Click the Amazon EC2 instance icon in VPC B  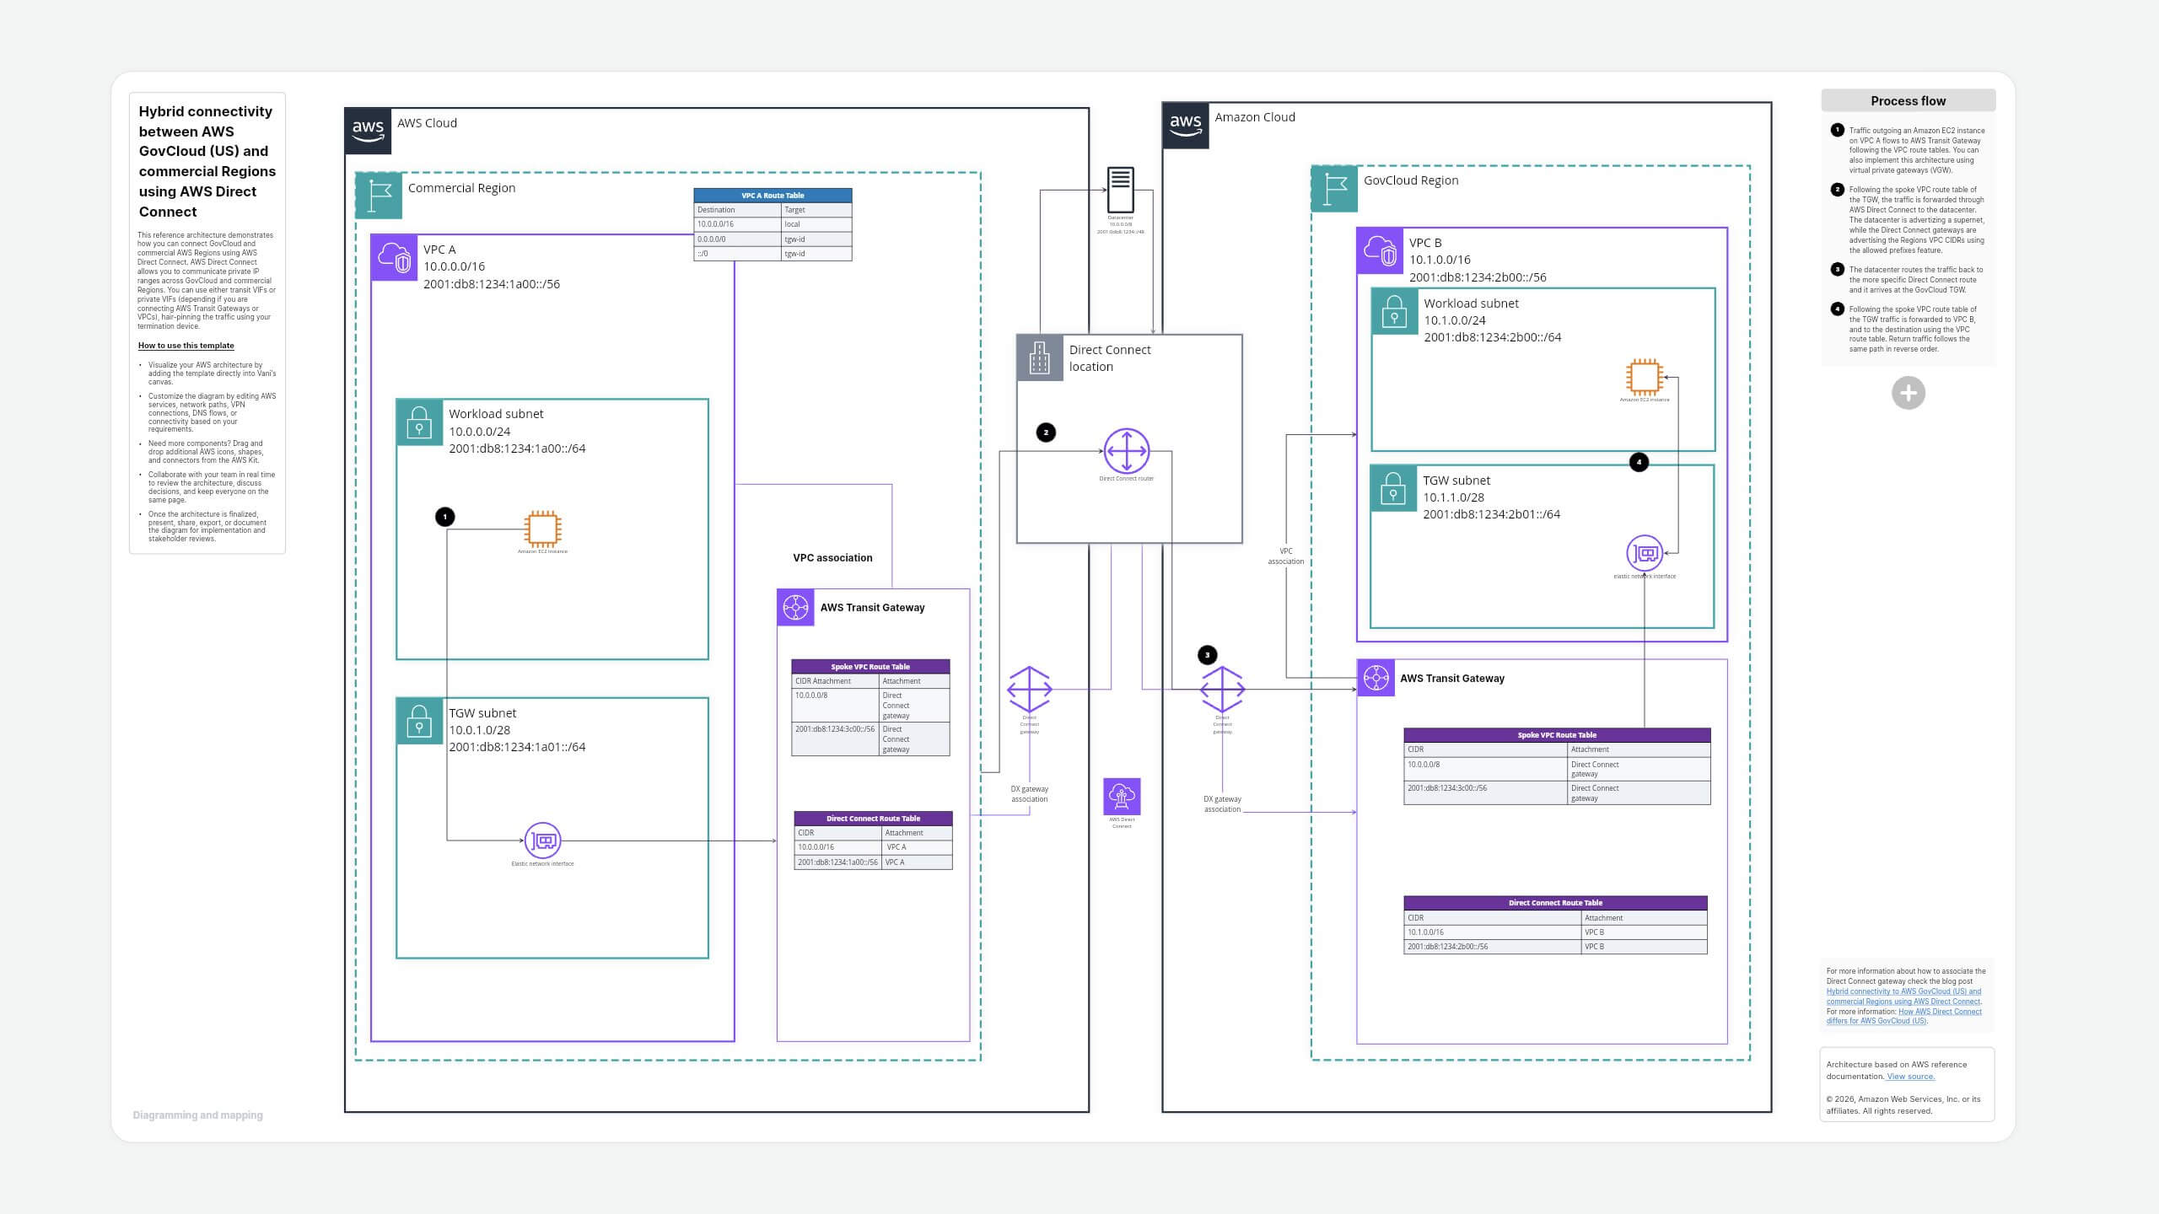pyautogui.click(x=1645, y=377)
